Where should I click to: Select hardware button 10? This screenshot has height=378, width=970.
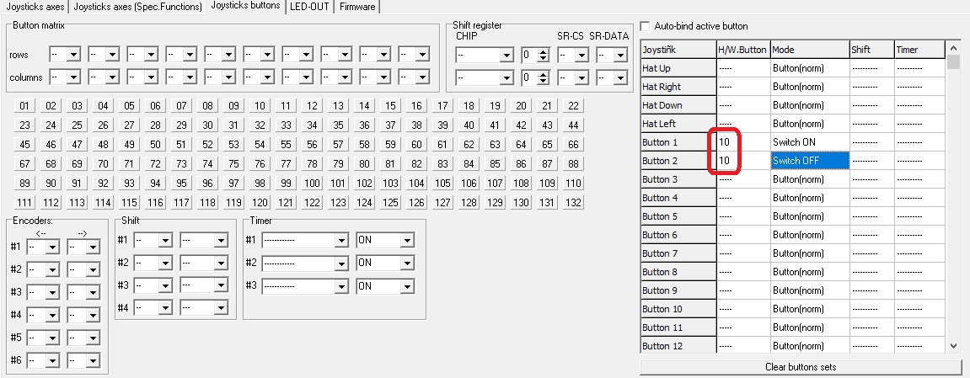[x=260, y=105]
